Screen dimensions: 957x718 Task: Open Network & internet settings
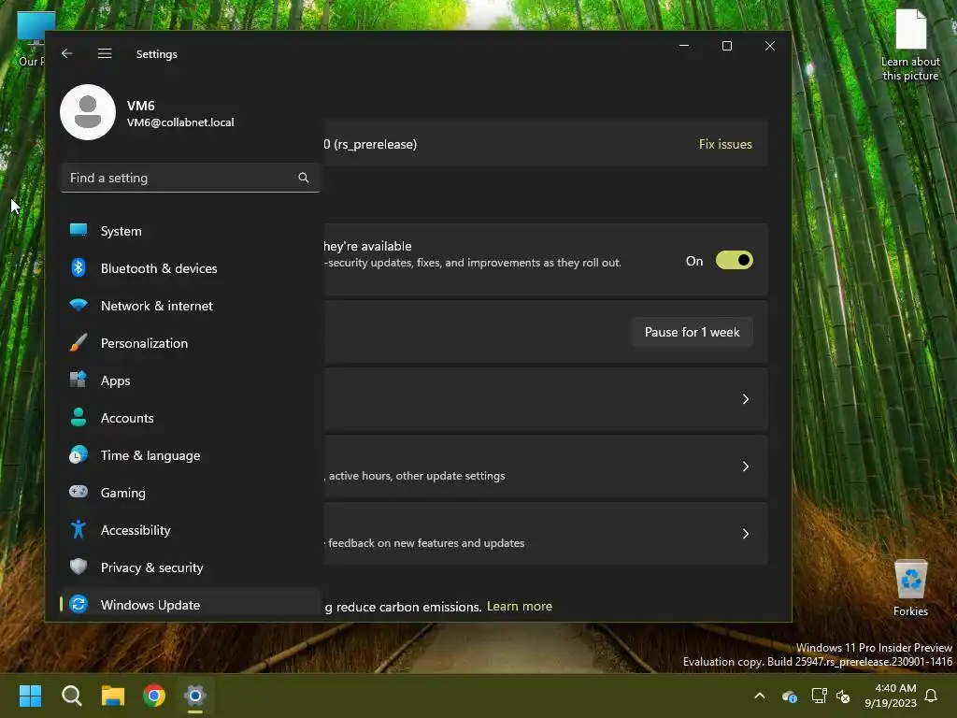coord(191,306)
